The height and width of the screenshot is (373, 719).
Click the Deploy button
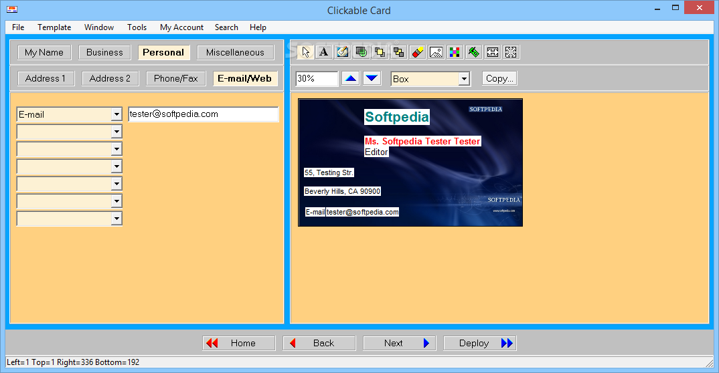(x=479, y=343)
